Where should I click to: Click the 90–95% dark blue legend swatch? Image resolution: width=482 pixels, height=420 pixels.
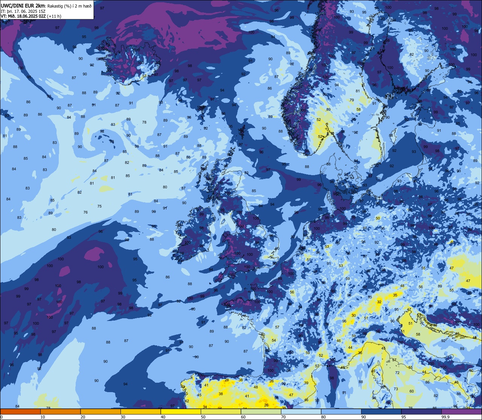click(381, 412)
